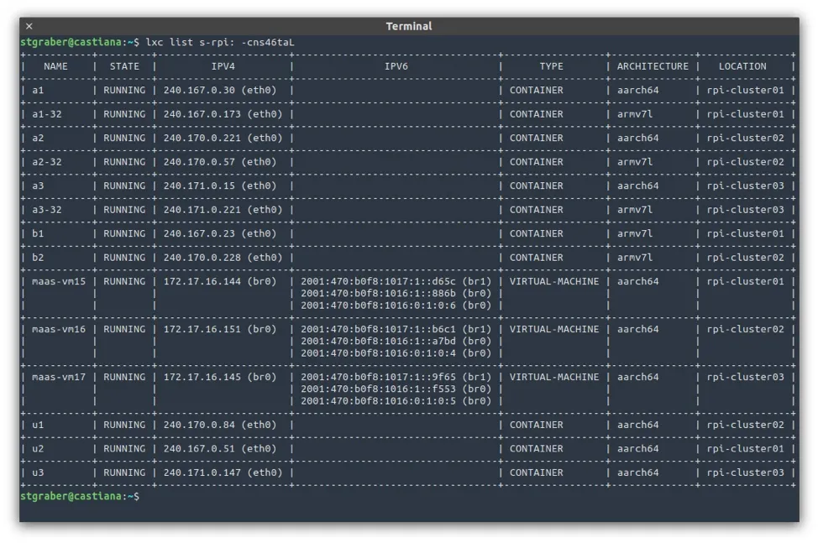
Task: Click the lxc list command text
Action: click(x=220, y=42)
